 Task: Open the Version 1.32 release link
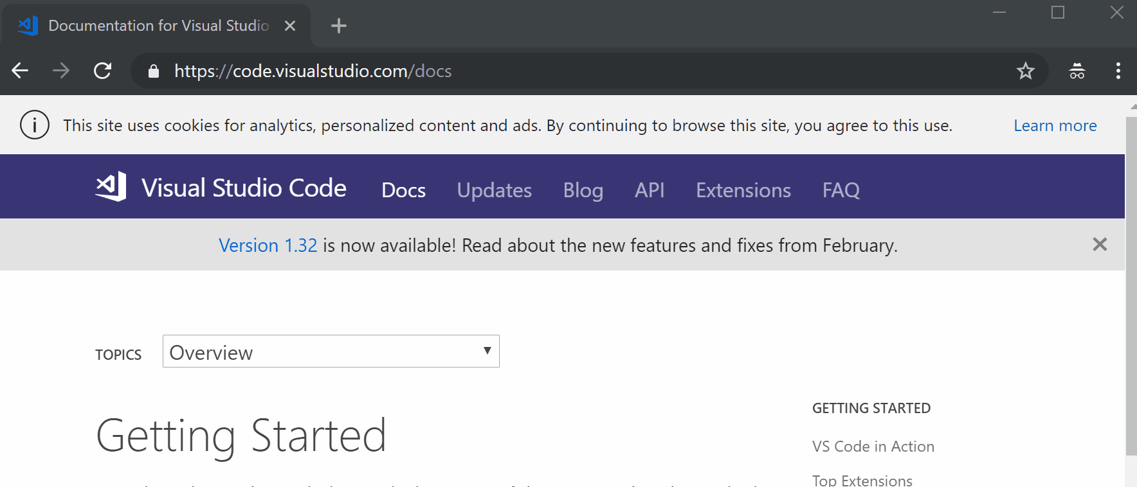(268, 245)
